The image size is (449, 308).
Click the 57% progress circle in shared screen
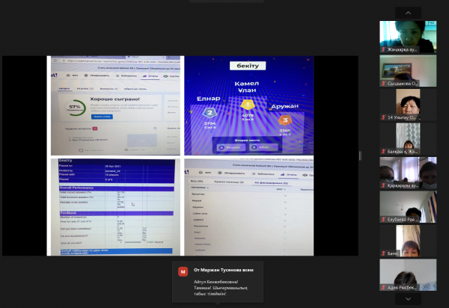[x=75, y=107]
